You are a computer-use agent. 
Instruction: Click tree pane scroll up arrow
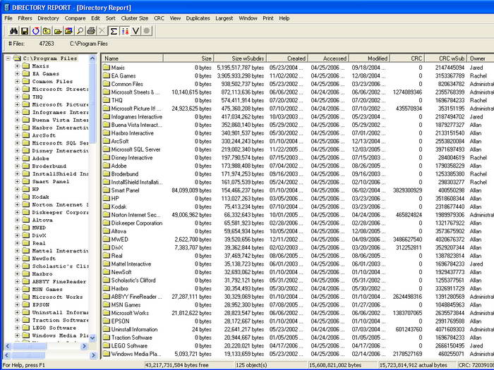pos(92,58)
